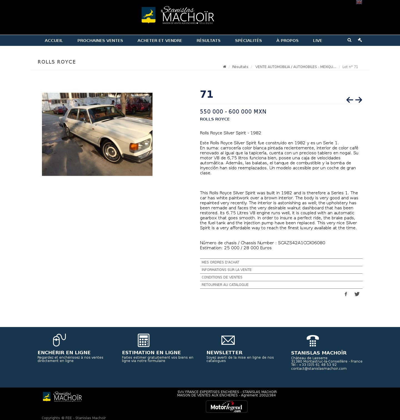
Task: Expand Conditions de ventes
Action: click(x=281, y=277)
